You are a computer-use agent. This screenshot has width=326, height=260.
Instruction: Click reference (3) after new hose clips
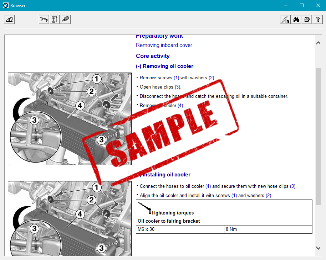tap(293, 186)
